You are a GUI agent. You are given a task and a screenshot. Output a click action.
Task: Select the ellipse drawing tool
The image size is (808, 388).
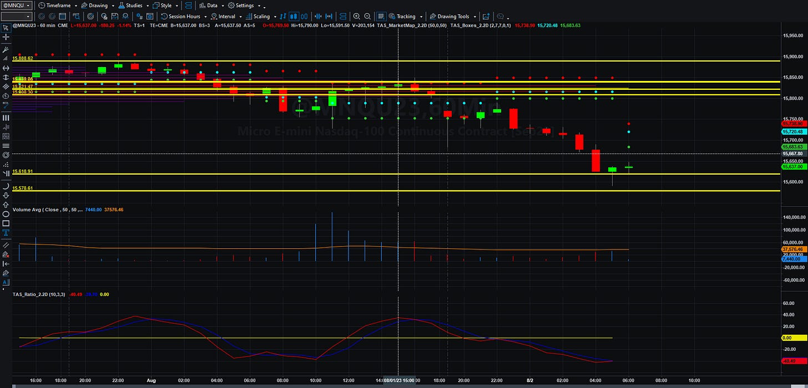6,213
